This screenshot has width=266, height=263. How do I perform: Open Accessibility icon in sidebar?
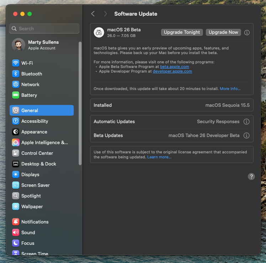pyautogui.click(x=16, y=121)
